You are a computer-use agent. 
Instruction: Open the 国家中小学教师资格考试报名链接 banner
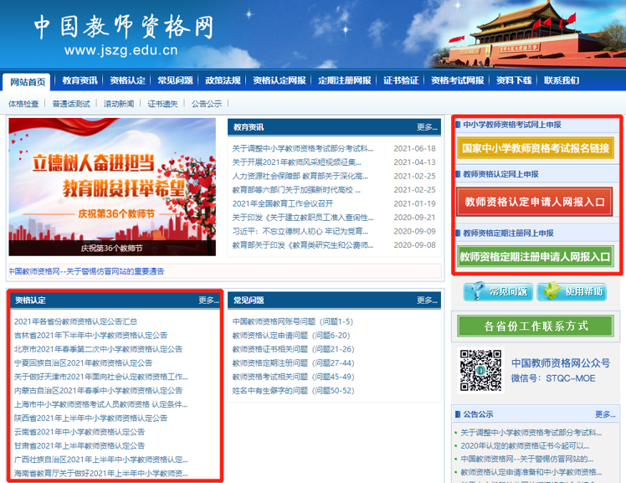(x=536, y=148)
